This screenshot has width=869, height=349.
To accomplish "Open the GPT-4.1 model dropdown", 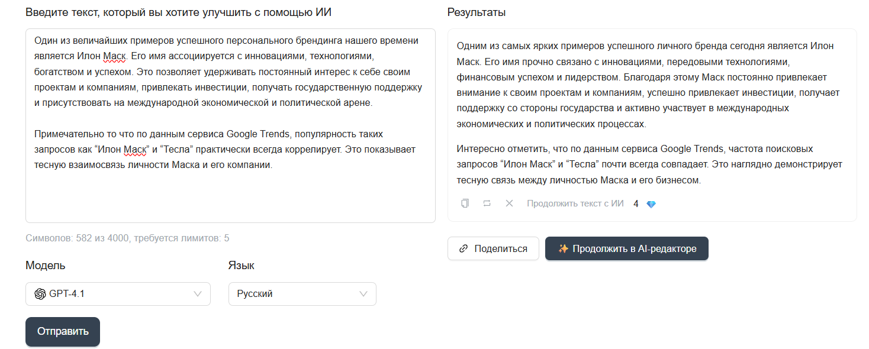I will point(118,294).
